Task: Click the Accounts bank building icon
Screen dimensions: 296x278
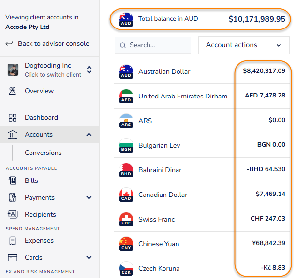Action: pos(13,135)
